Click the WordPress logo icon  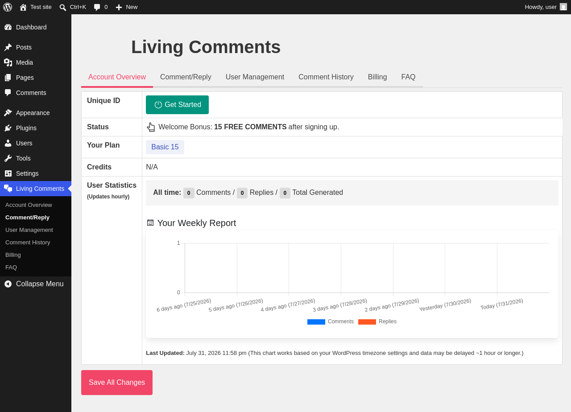click(x=8, y=7)
